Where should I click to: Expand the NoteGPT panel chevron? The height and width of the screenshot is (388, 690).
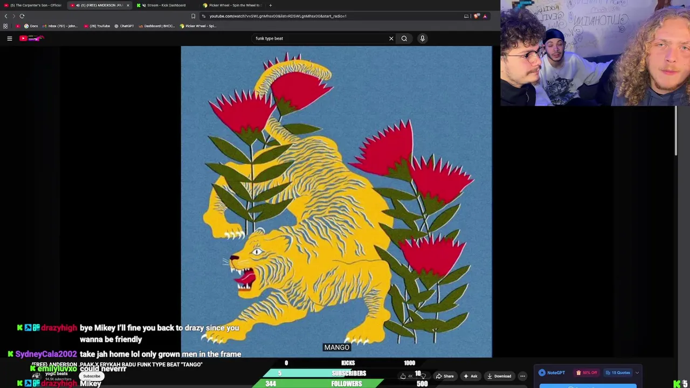click(x=637, y=373)
